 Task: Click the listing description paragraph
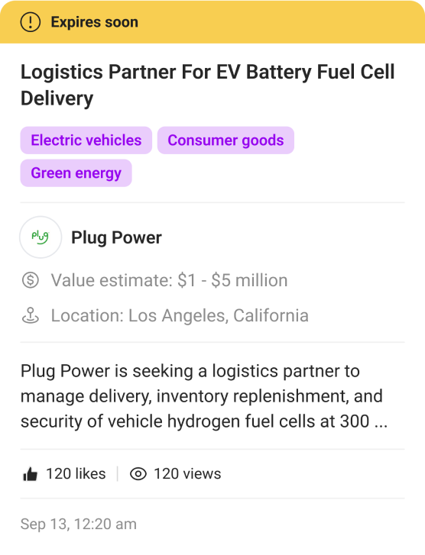click(x=204, y=396)
